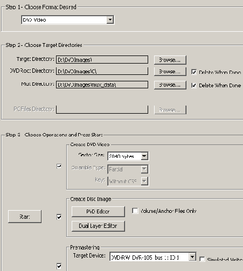Screen dimensions: 243x271
Task: Click Browse for DVD-ROM Directory
Action: [170, 72]
